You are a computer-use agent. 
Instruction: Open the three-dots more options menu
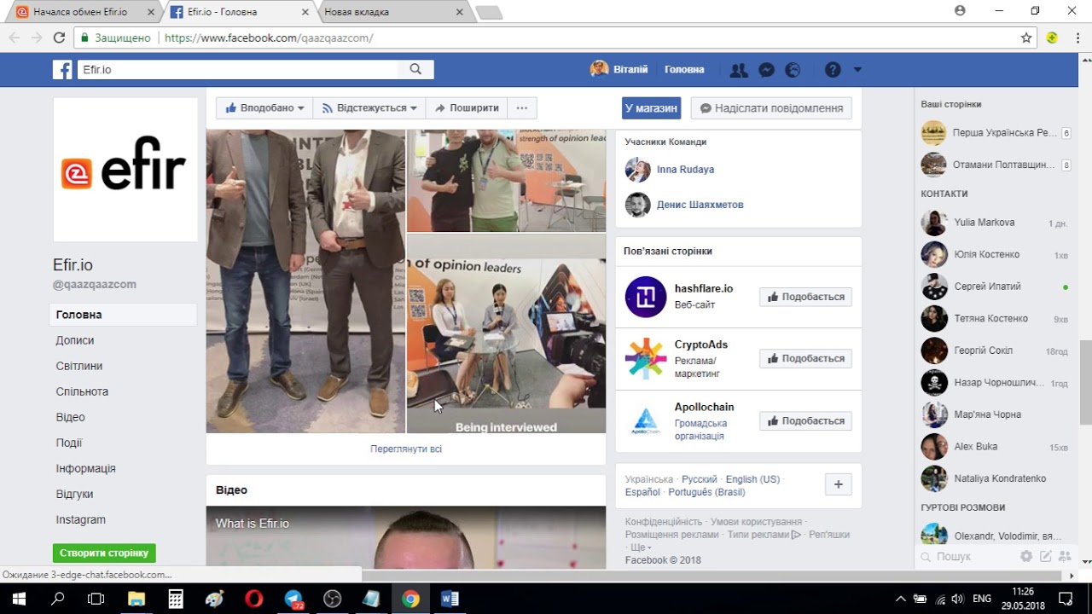521,108
